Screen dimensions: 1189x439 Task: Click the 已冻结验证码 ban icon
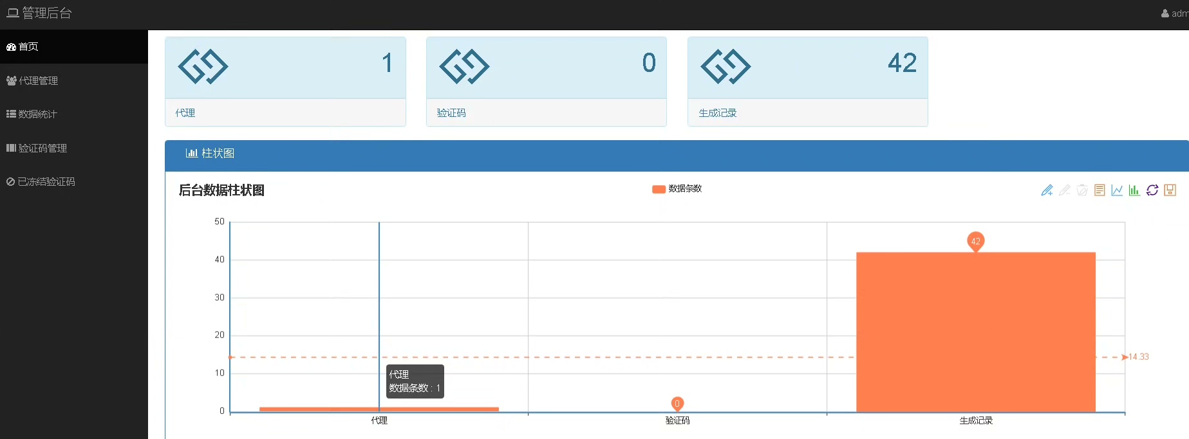tap(10, 182)
